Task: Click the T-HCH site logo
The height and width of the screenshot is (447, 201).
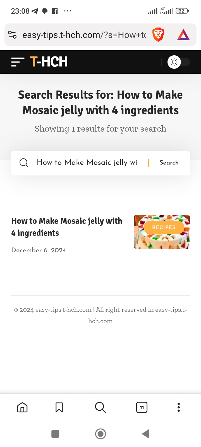Action: point(49,62)
